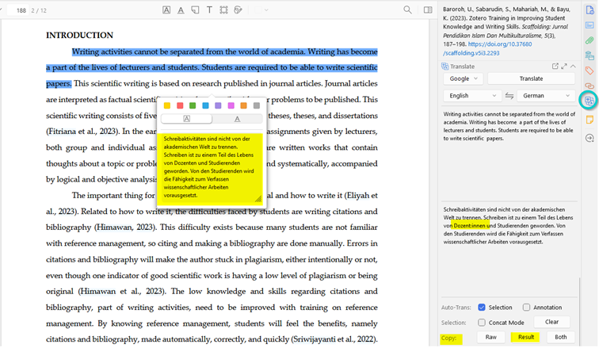The height and width of the screenshot is (348, 599).
Task: Click citation '(Sriwijayanti et al., 2022)'
Action: 334,339
